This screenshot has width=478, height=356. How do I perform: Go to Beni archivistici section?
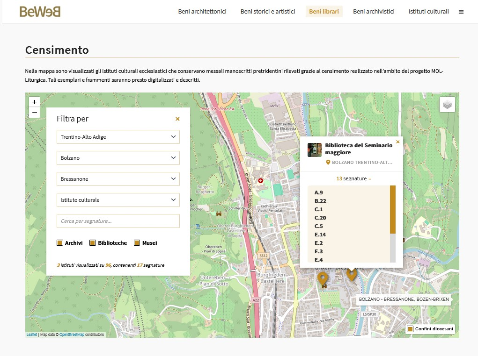tap(374, 12)
